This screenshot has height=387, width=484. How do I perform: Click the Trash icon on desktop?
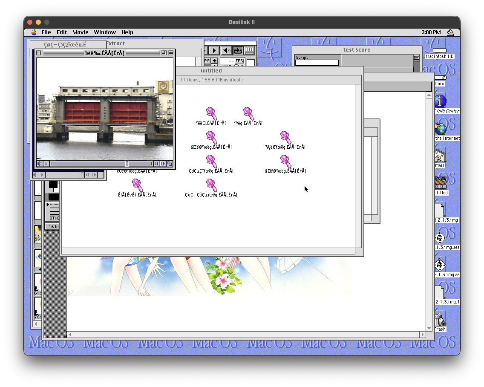point(439,320)
